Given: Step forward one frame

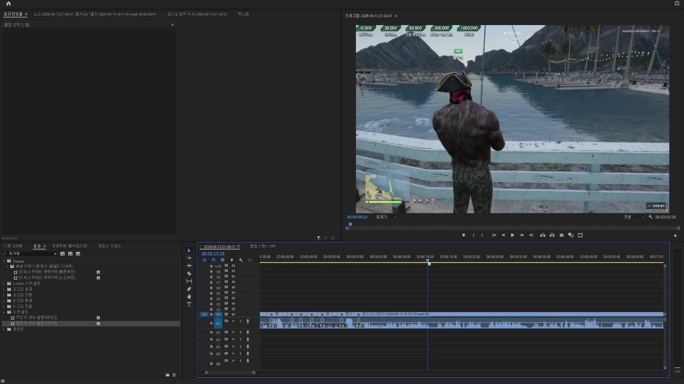Looking at the screenshot, I should (522, 235).
